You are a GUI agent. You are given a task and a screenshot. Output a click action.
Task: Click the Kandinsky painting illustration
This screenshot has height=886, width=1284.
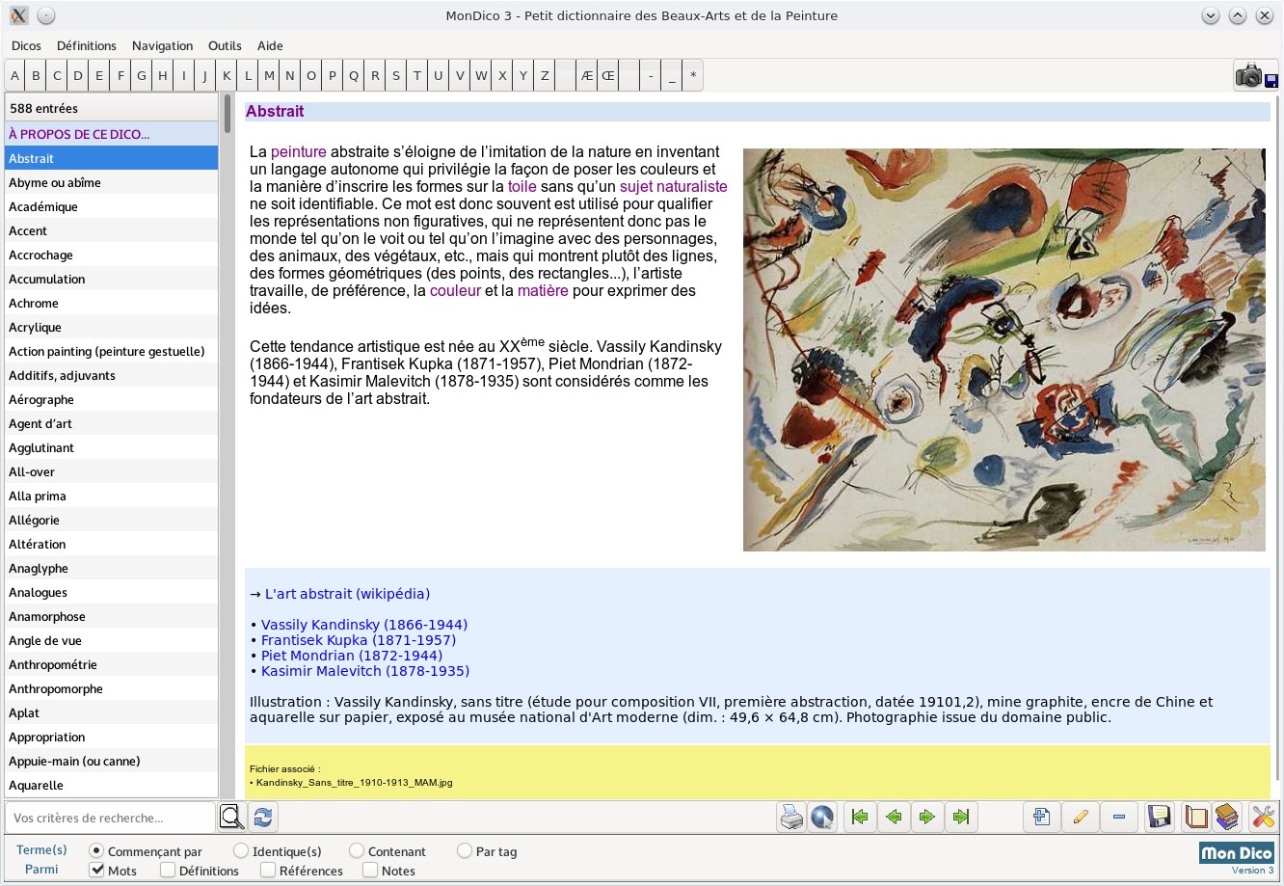pos(1004,350)
